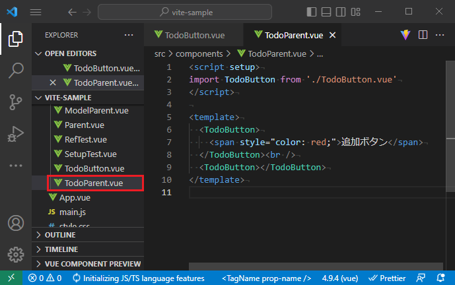The height and width of the screenshot is (285, 455).
Task: Open RefTest.vue in the file tree
Action: pos(88,139)
